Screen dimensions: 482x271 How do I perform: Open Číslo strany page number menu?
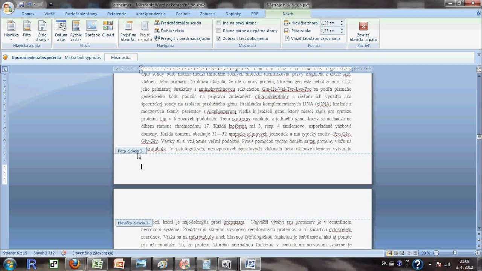pos(42,31)
